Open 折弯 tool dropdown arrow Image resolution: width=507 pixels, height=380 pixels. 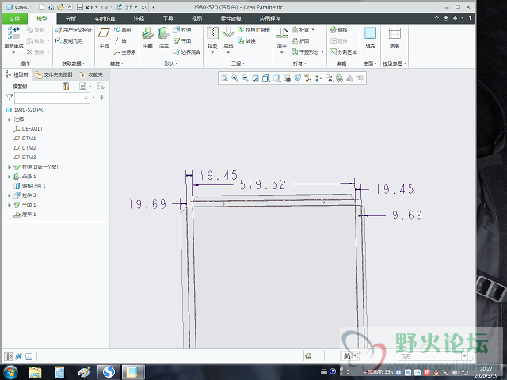tap(313, 30)
